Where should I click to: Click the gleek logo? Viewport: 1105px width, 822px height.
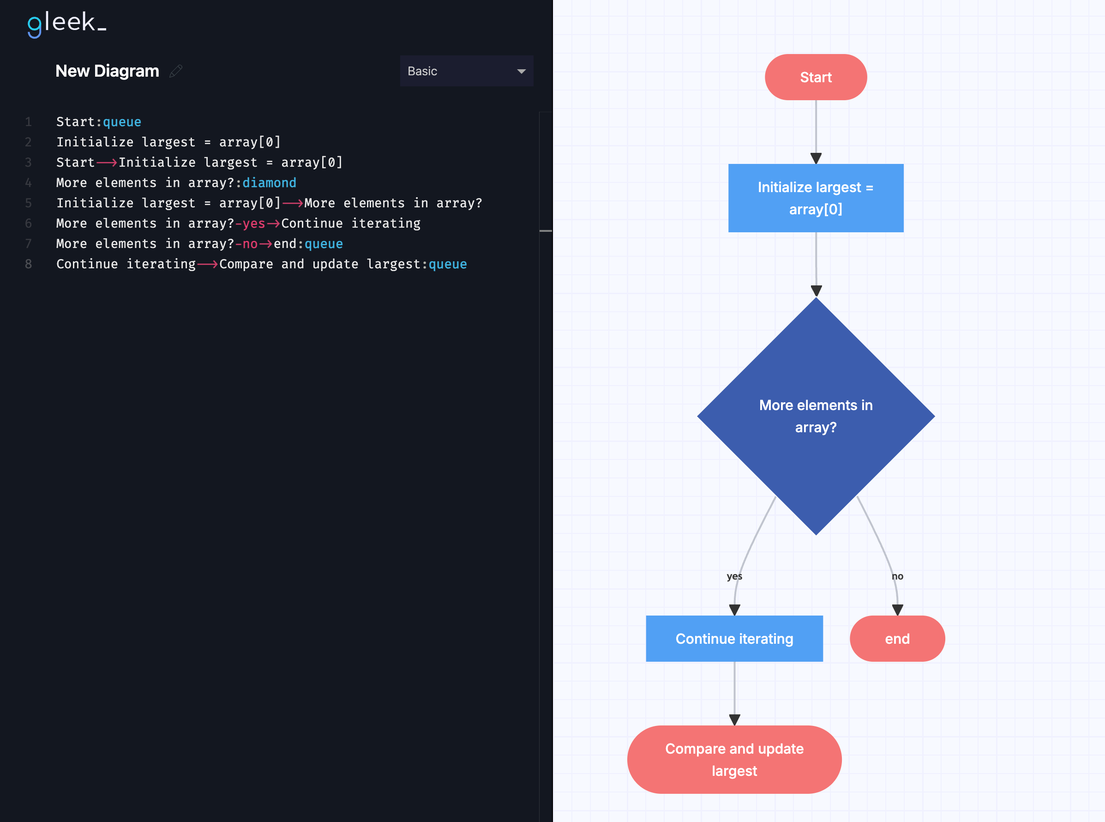66,24
